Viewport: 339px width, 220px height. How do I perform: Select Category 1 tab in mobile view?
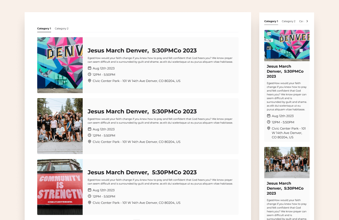click(x=271, y=21)
